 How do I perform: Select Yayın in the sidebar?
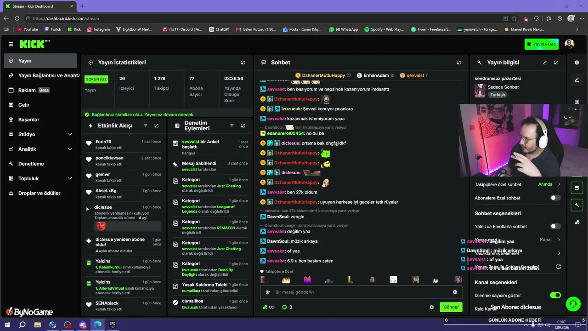click(x=40, y=61)
